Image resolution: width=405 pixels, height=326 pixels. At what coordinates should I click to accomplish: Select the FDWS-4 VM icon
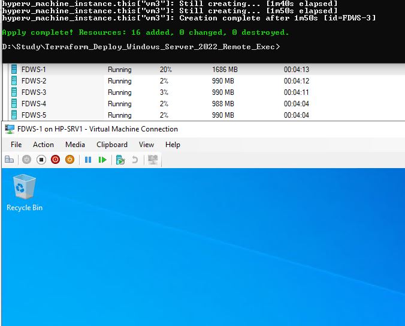[14, 103]
